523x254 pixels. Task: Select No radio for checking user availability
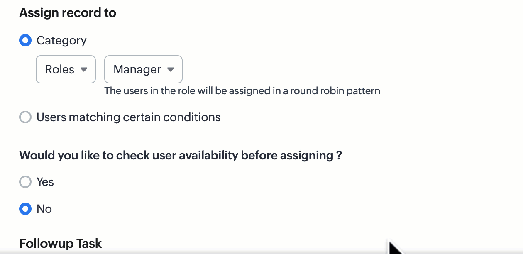click(x=25, y=209)
